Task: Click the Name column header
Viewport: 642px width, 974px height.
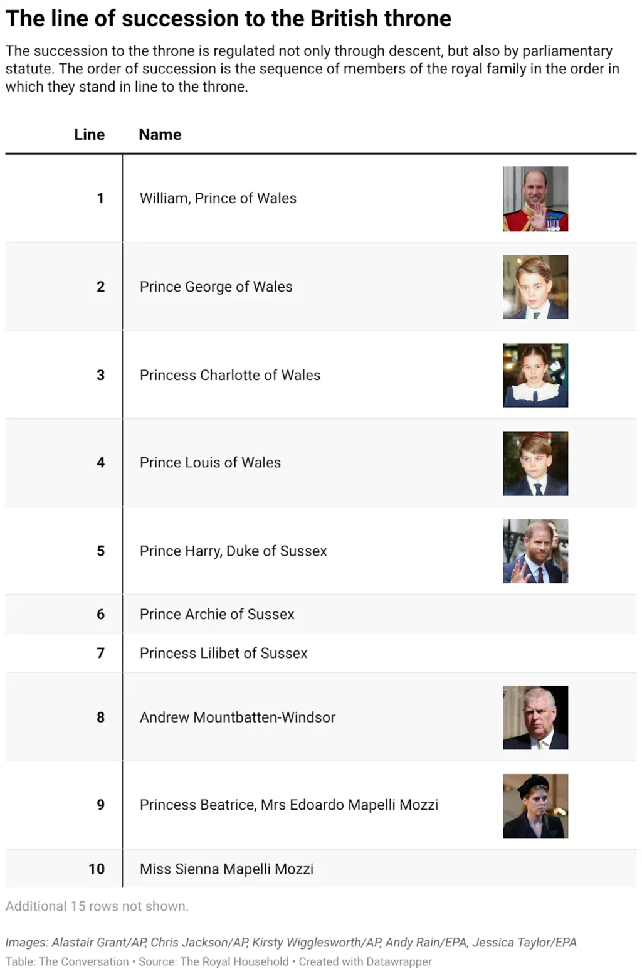Action: [x=160, y=135]
